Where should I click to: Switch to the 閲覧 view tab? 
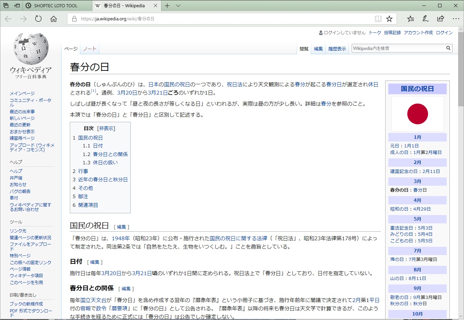(x=304, y=49)
